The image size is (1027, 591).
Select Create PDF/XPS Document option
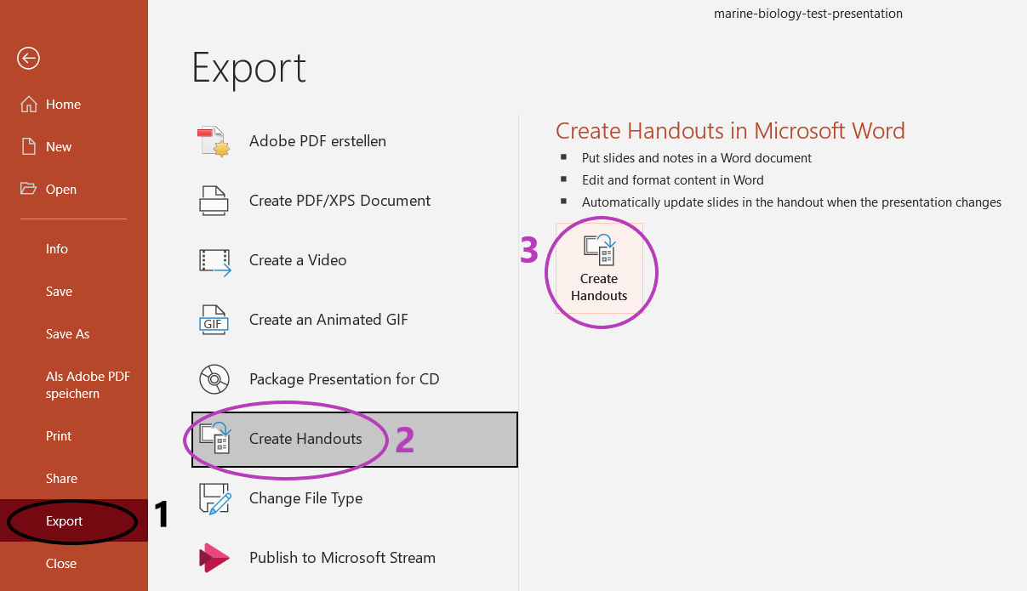pyautogui.click(x=355, y=201)
